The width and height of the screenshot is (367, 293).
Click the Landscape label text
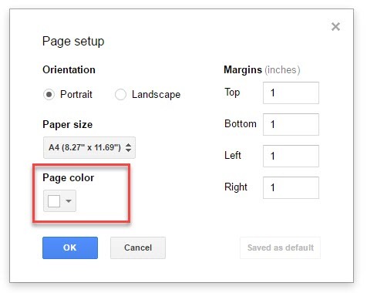pos(156,95)
